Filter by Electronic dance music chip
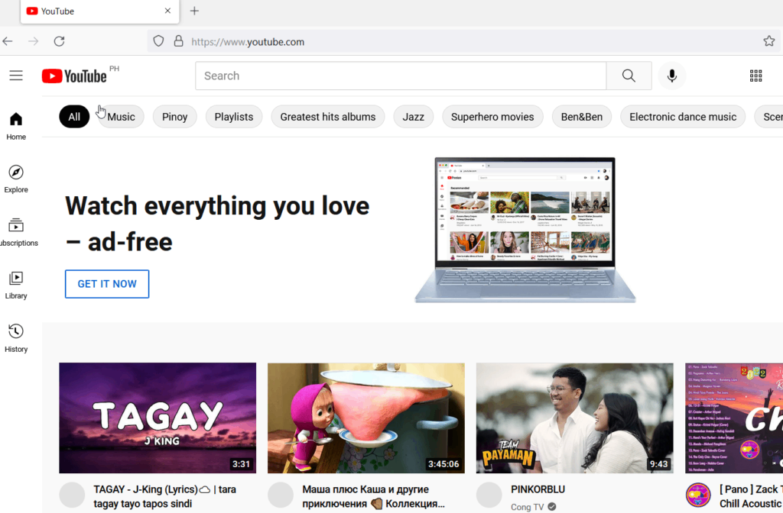The image size is (783, 513). pyautogui.click(x=683, y=117)
